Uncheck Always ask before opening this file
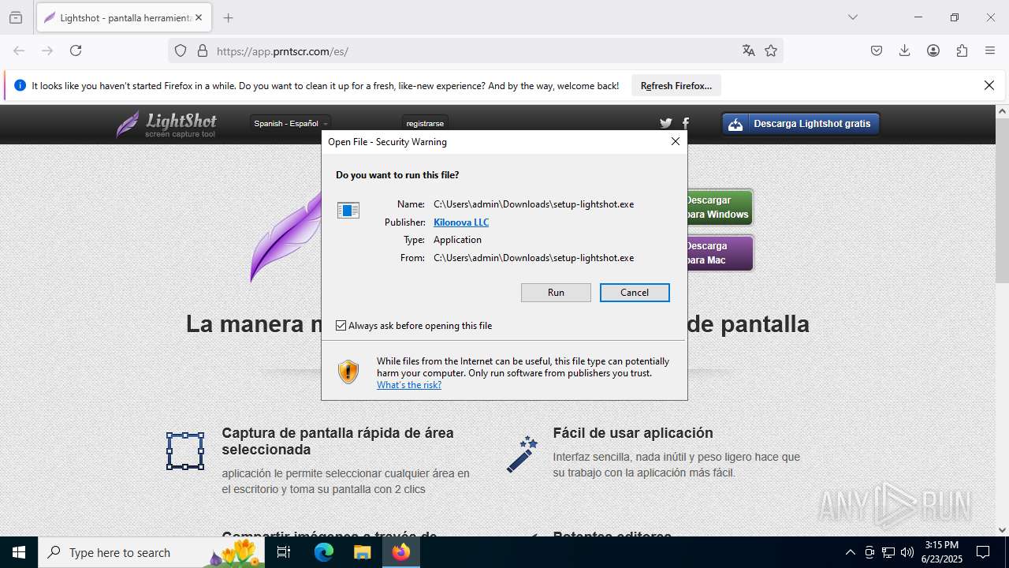This screenshot has width=1009, height=568. 341,326
